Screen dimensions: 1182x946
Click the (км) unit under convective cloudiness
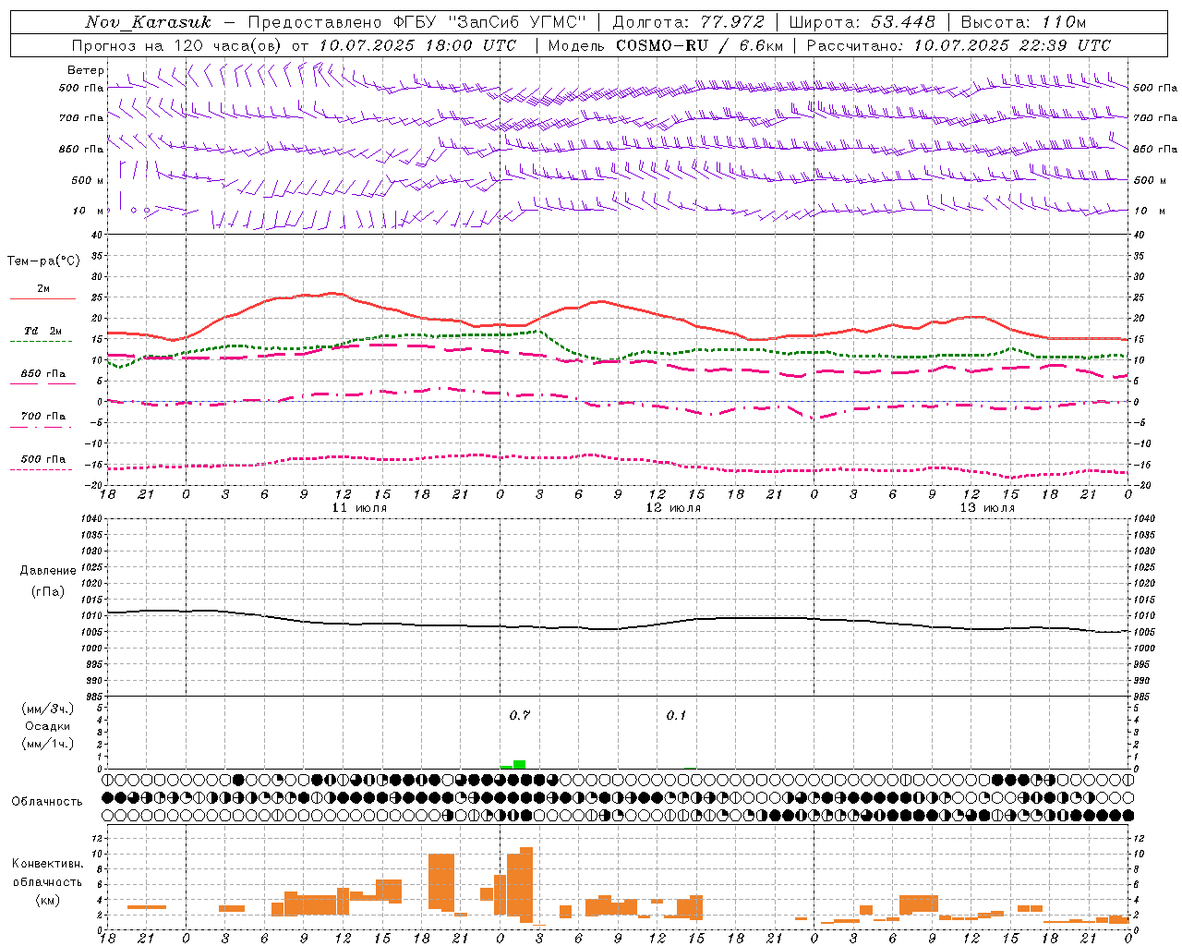pos(48,900)
